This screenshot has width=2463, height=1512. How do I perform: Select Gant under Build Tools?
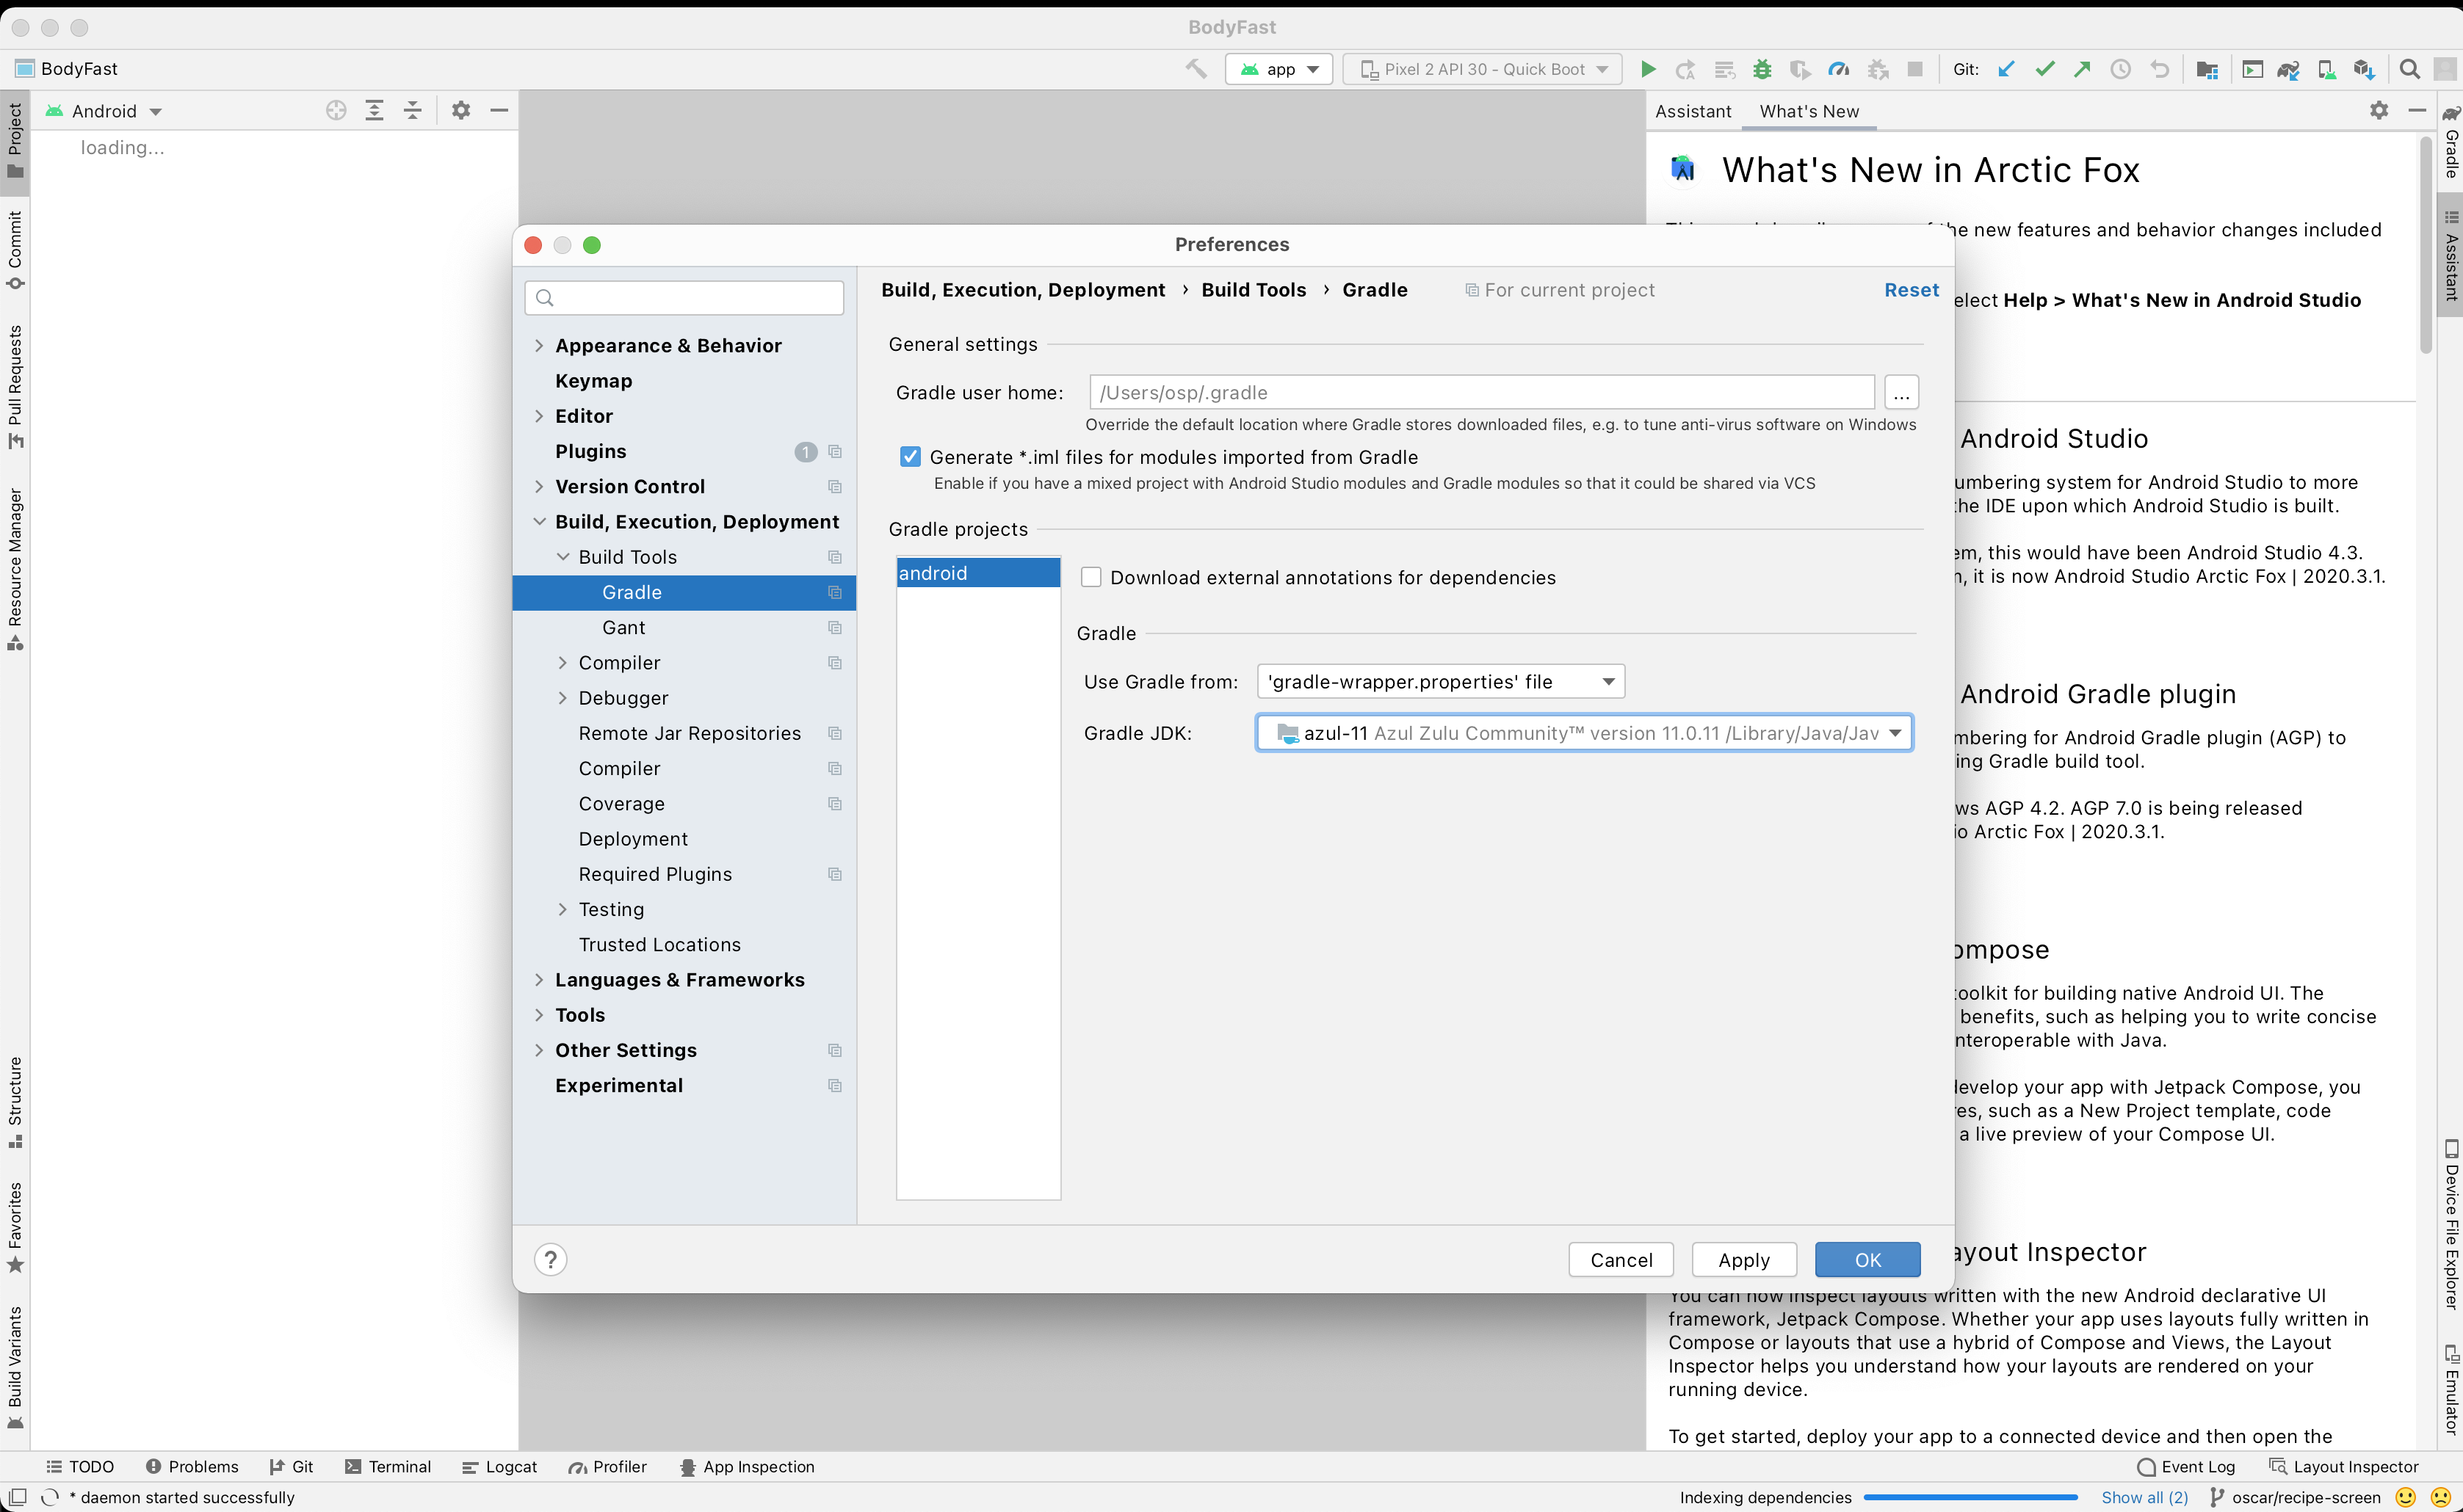tap(684, 627)
